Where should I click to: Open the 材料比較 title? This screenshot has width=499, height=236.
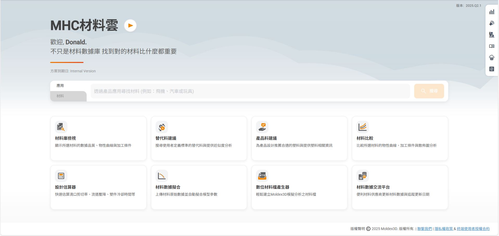pos(365,138)
